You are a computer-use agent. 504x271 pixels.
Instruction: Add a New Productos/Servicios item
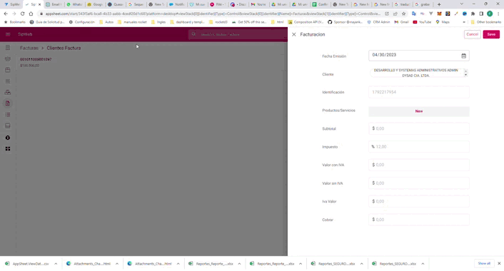tap(419, 111)
